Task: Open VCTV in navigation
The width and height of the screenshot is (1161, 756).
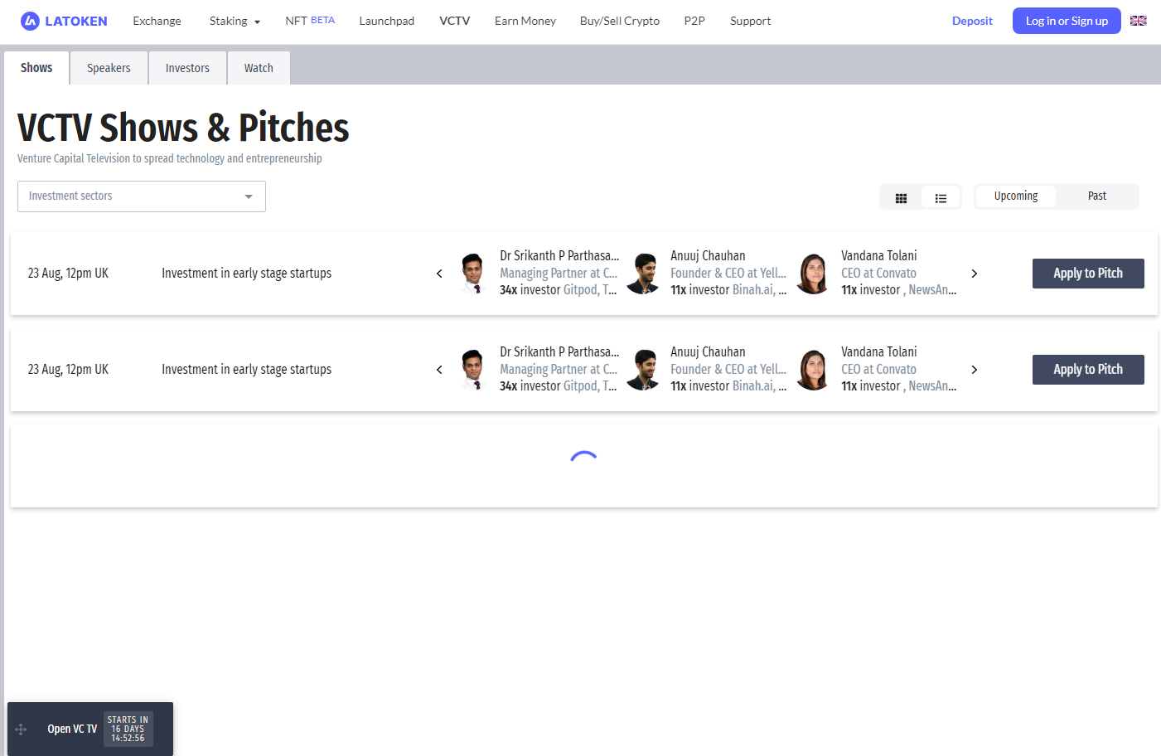Action: [455, 21]
